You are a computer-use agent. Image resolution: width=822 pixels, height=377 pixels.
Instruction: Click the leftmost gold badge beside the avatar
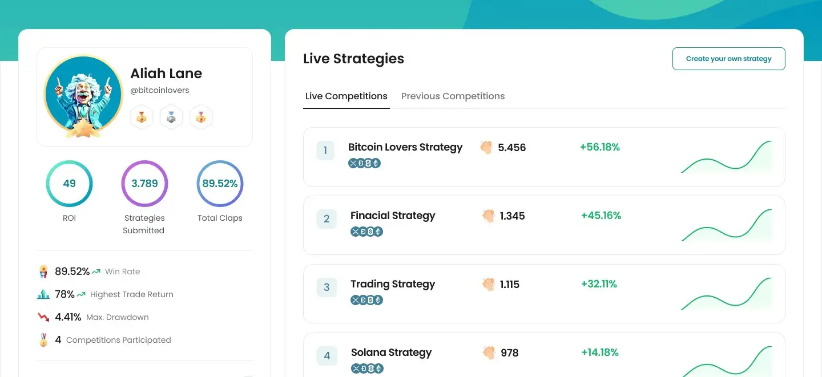(141, 118)
